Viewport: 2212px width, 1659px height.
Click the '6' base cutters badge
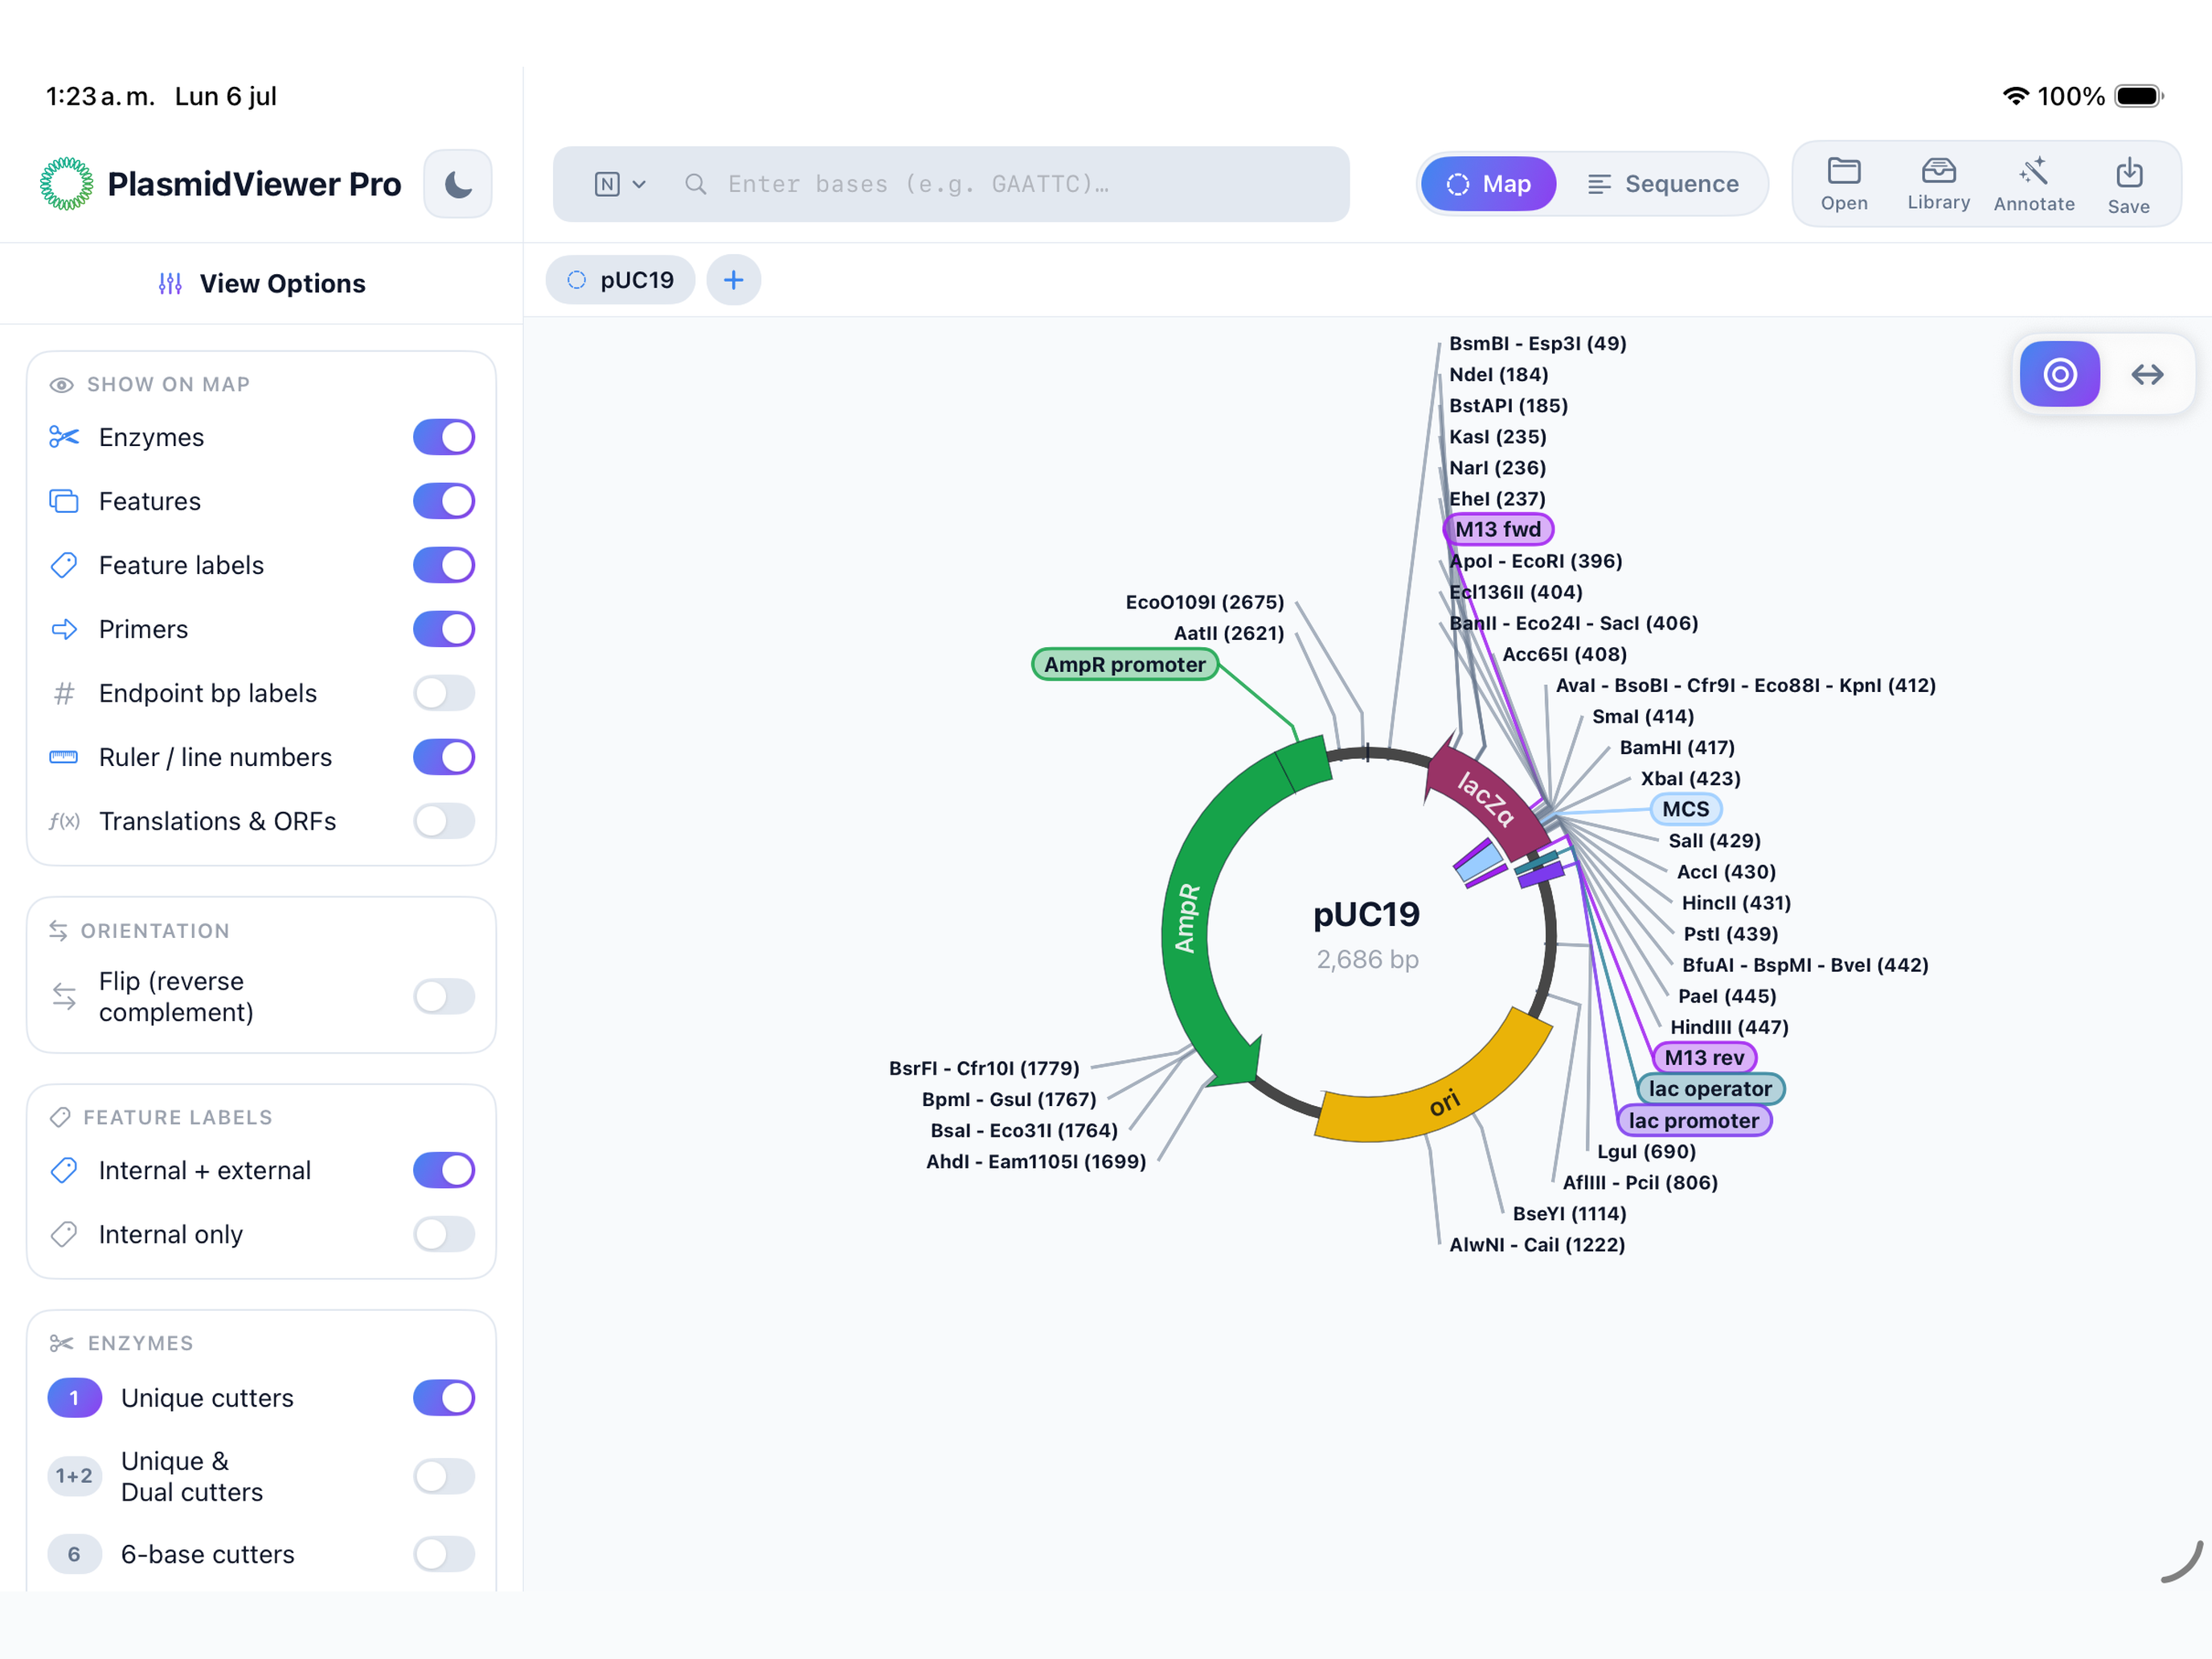(x=74, y=1554)
